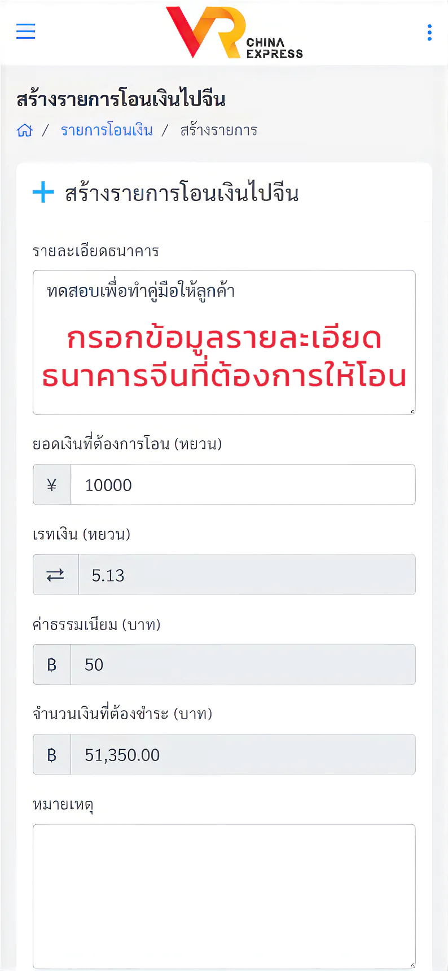
Task: Click the baht symbol beside fee field
Action: [52, 665]
